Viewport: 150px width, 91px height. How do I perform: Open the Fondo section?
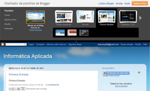7,15
